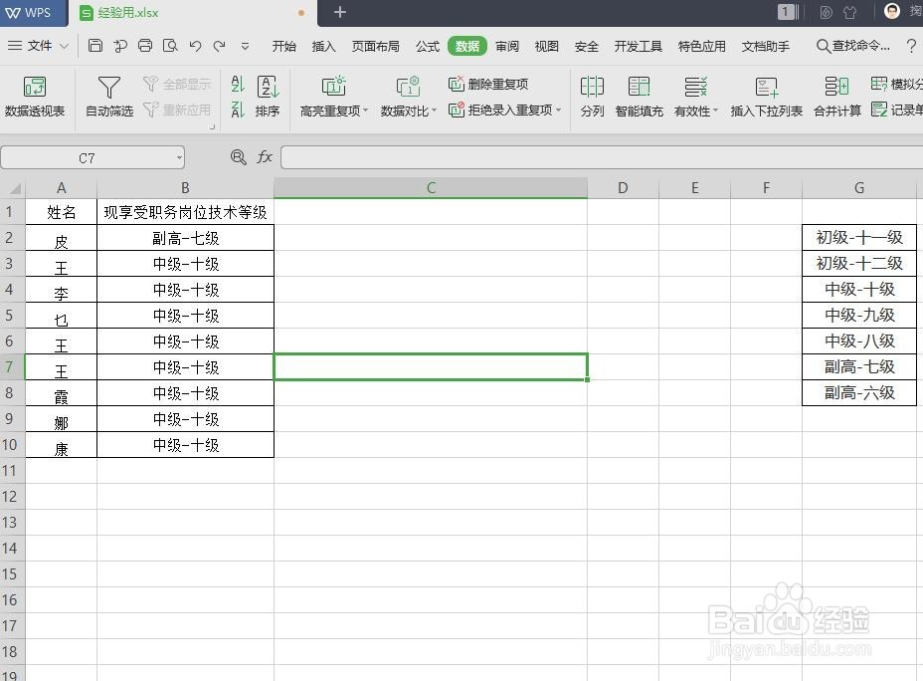Image resolution: width=923 pixels, height=681 pixels.
Task: Open the 排序 sort dialog
Action: click(268, 97)
